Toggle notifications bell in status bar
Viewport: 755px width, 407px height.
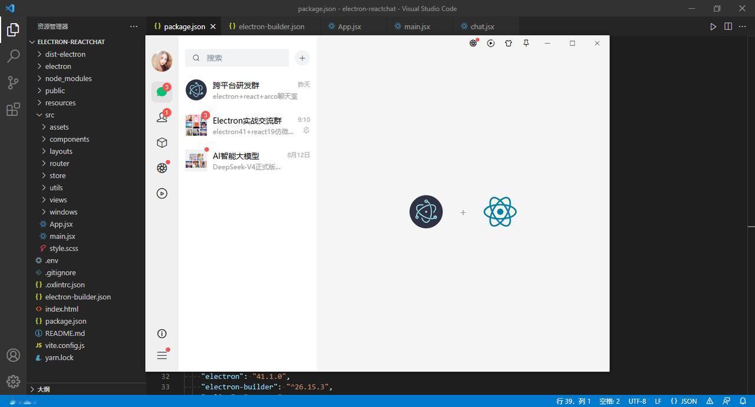[x=743, y=401]
